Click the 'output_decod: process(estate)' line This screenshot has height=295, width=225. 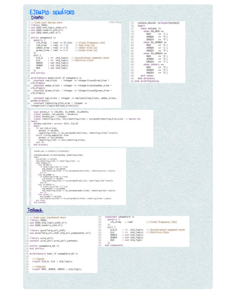coord(158,23)
